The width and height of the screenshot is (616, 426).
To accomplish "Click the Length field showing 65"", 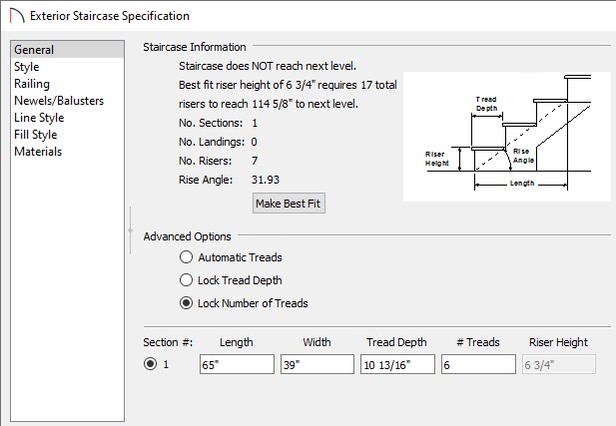I will pos(237,364).
